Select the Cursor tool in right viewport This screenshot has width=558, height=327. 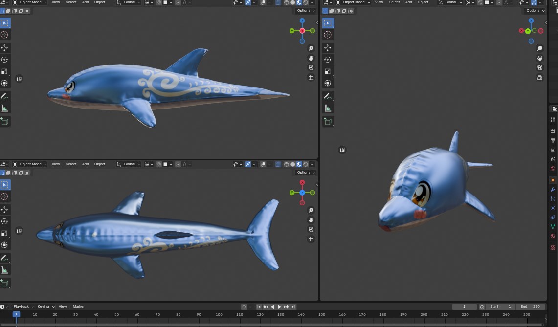328,35
